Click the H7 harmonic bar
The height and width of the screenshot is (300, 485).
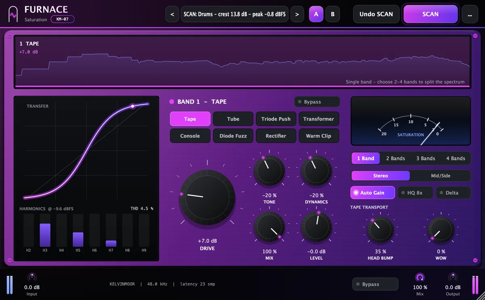tap(111, 244)
